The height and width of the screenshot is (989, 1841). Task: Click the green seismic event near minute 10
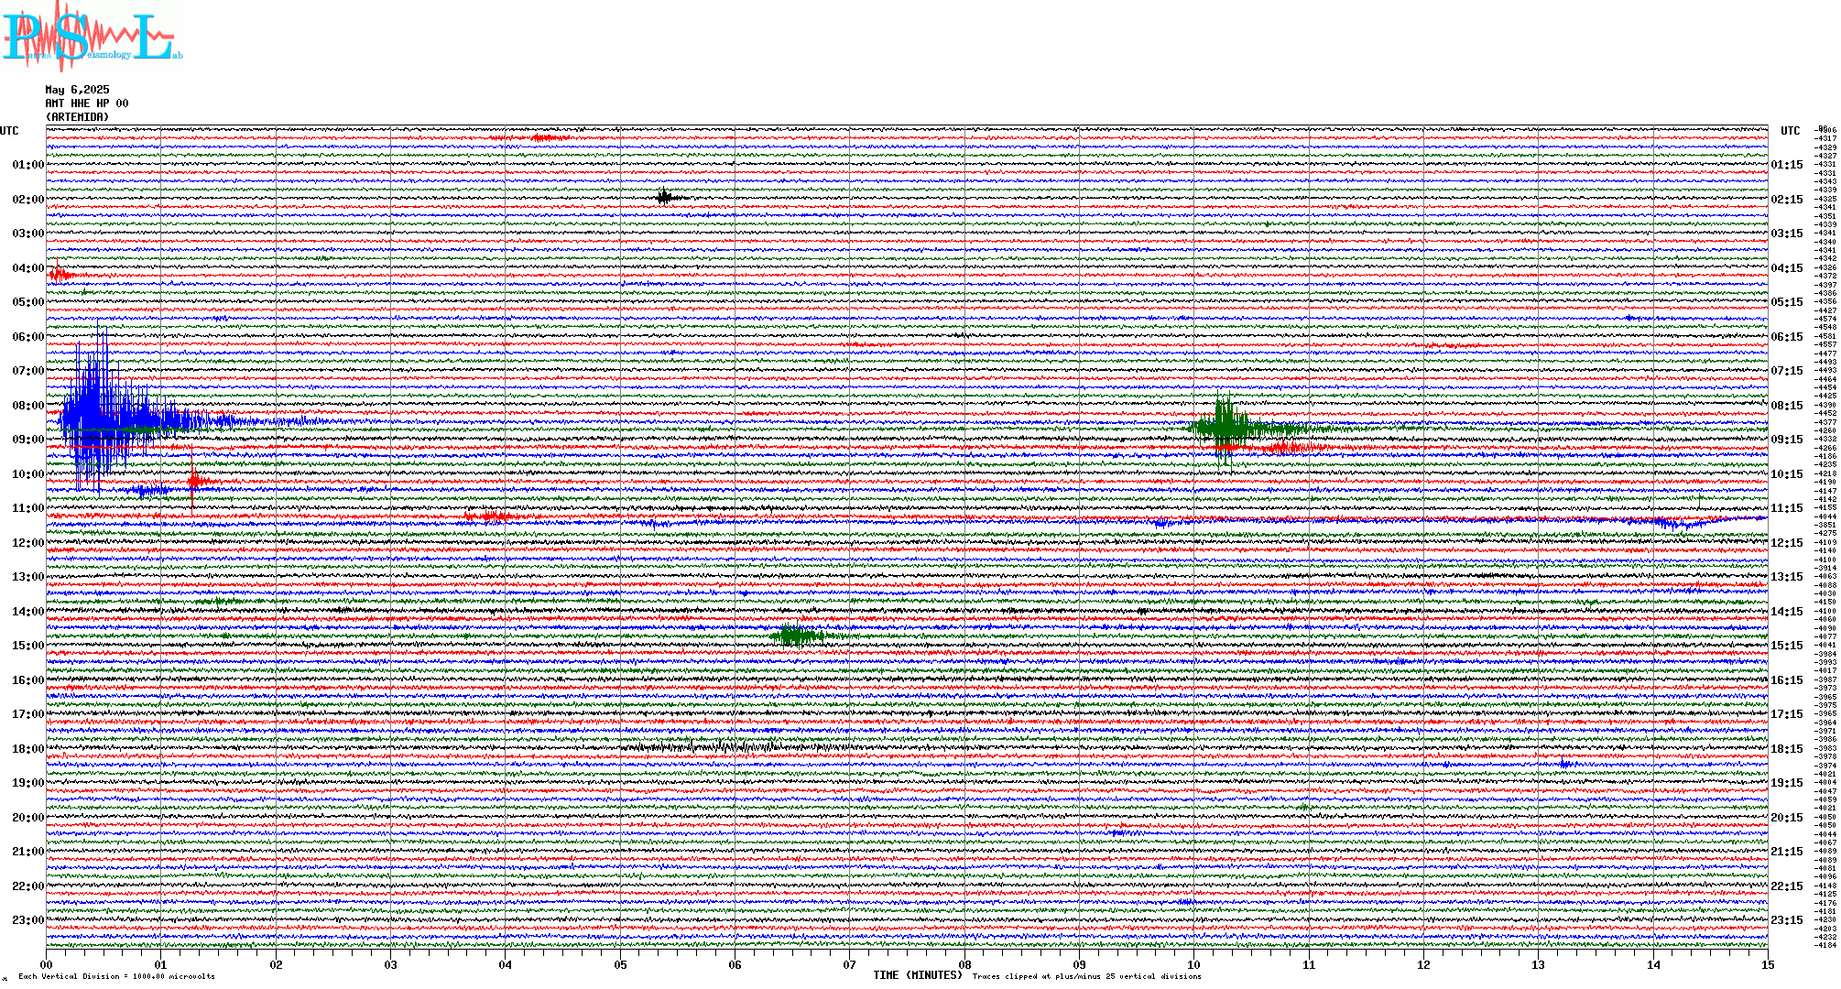[1227, 427]
